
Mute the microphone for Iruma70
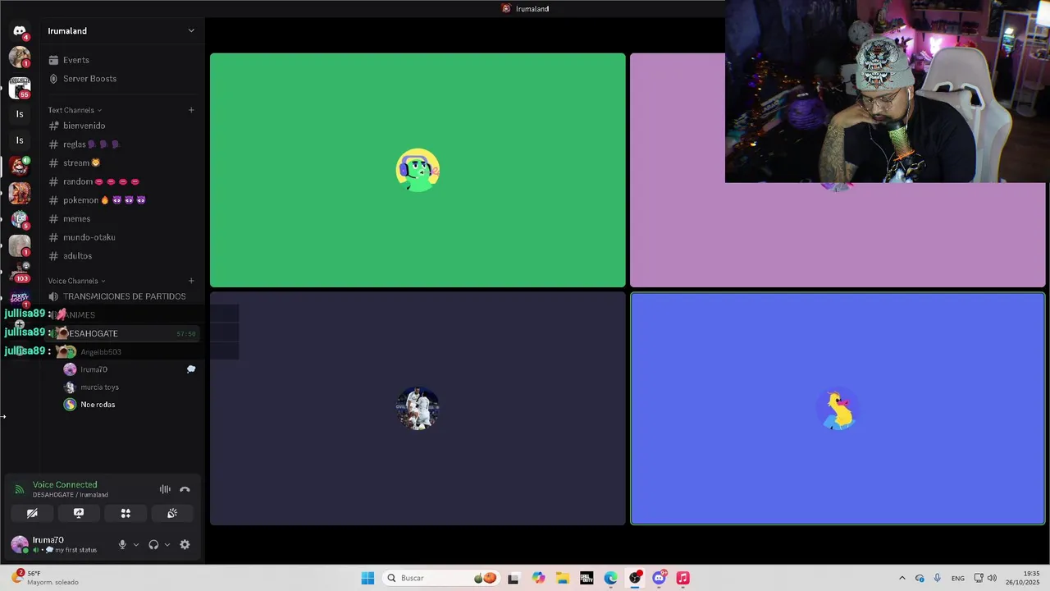coord(122,544)
